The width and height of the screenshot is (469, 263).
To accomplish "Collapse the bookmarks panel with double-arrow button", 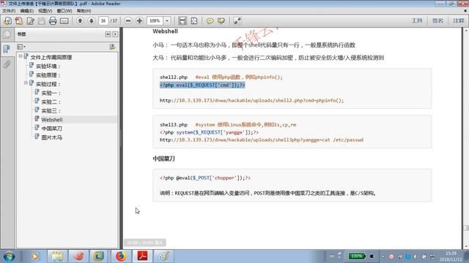I will [108, 34].
